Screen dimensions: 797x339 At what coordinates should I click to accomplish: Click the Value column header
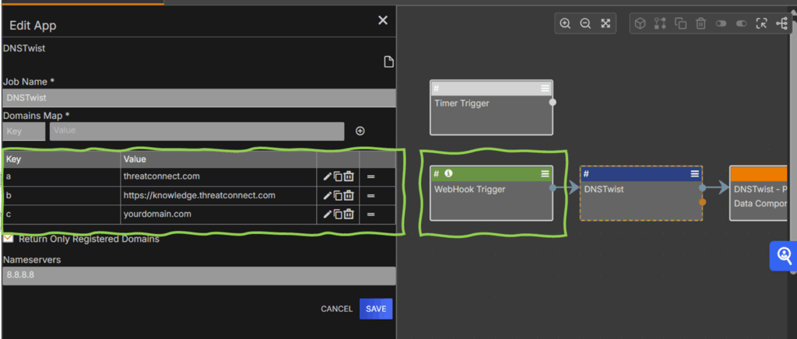(x=219, y=159)
